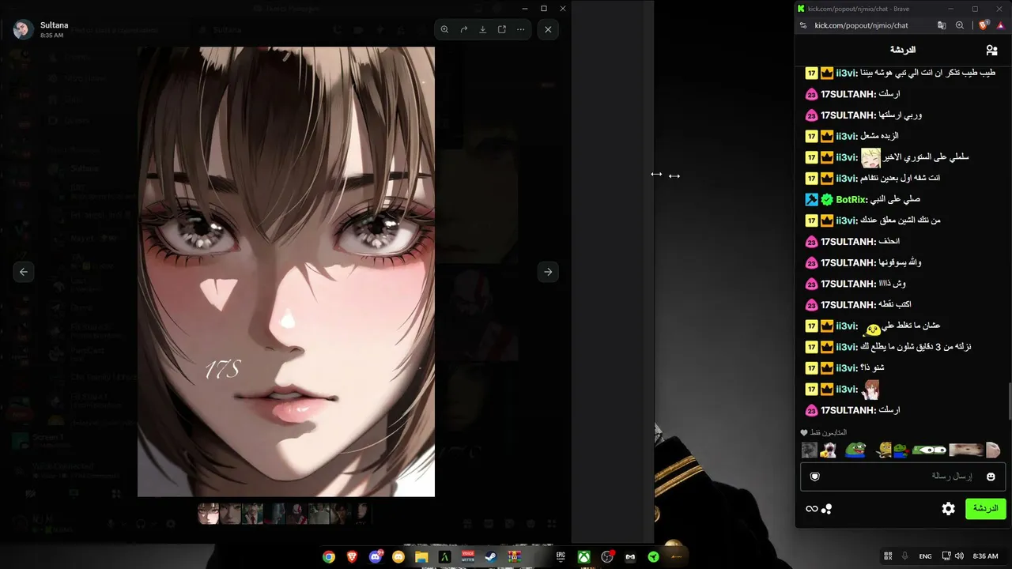Click the Brave Shields icon in Kick popout
Viewport: 1012px width, 569px height.
pos(984,25)
